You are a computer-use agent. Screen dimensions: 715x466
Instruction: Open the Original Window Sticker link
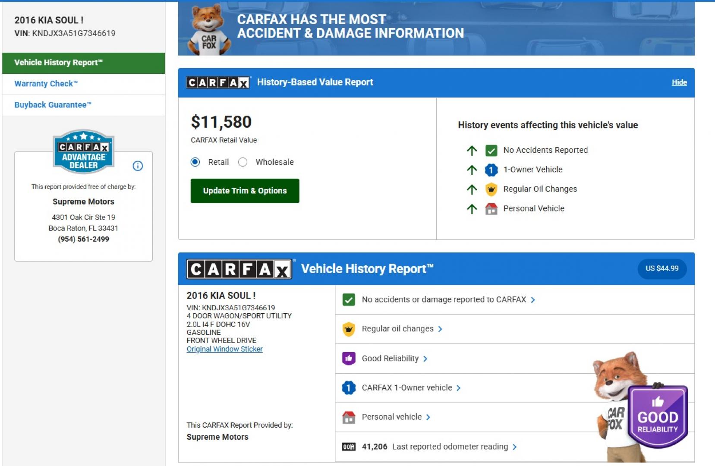224,349
